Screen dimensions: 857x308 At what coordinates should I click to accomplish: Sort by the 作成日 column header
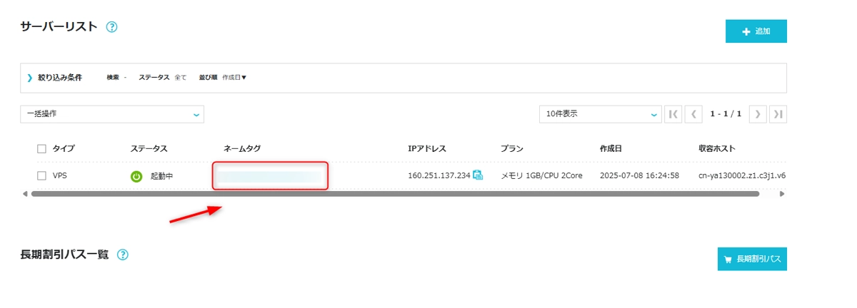pyautogui.click(x=611, y=149)
